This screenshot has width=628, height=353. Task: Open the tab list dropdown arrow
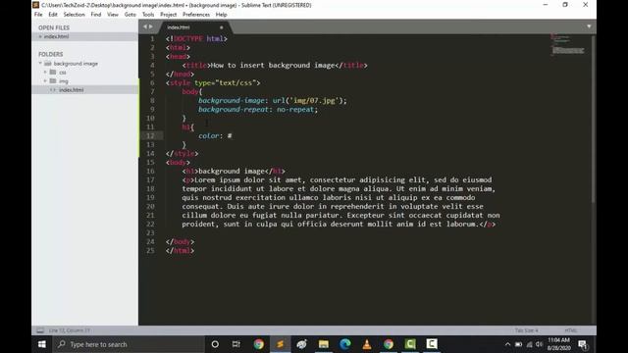[x=589, y=26]
